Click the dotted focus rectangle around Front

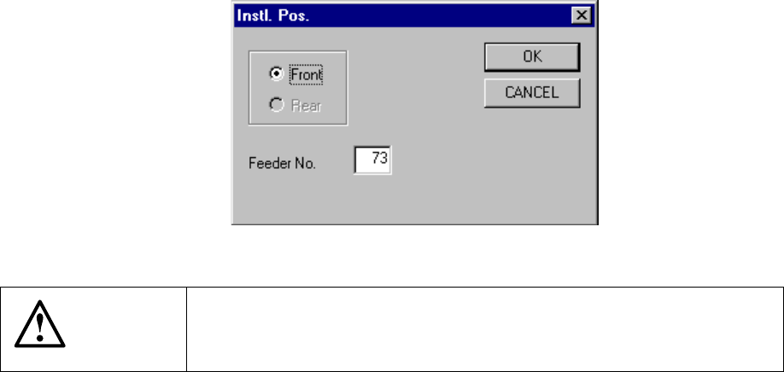(x=306, y=75)
